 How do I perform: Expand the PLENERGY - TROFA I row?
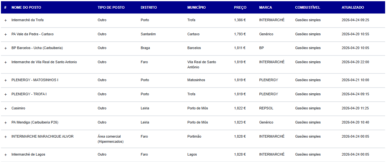[5, 94]
